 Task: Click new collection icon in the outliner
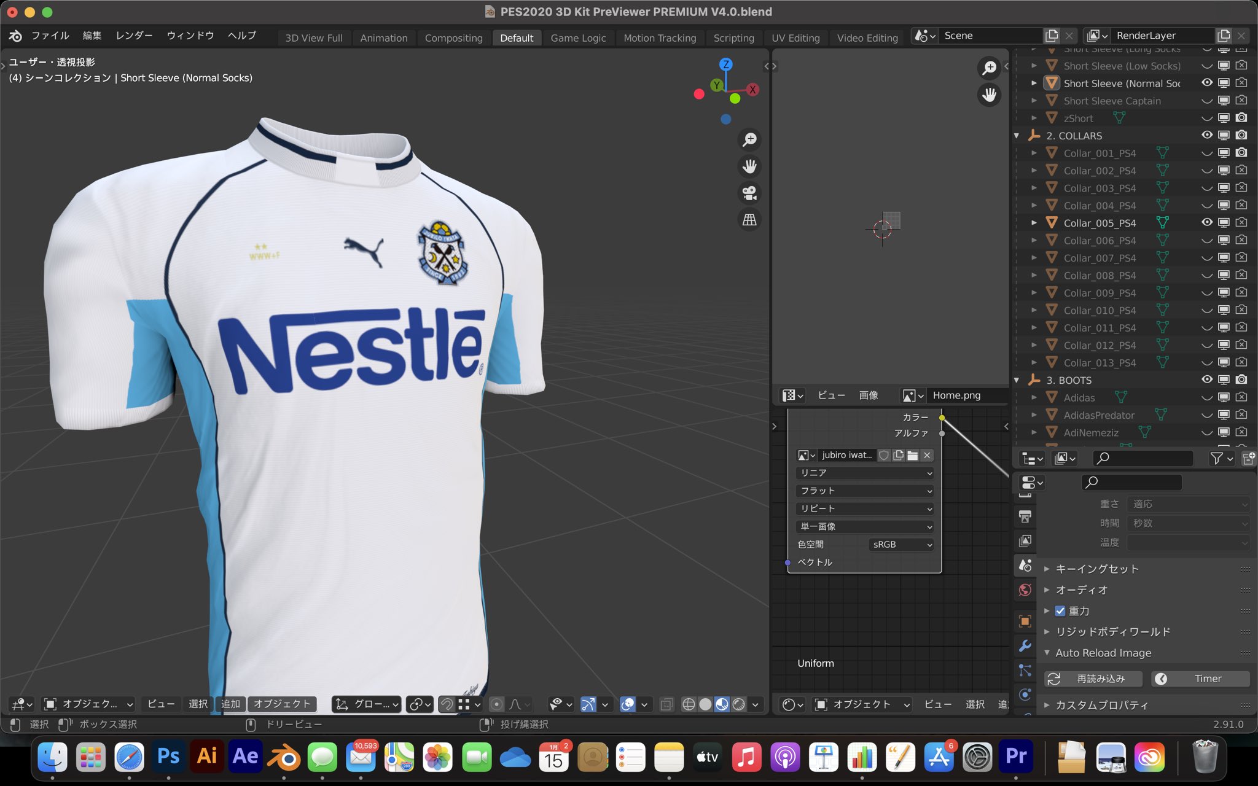(1249, 458)
